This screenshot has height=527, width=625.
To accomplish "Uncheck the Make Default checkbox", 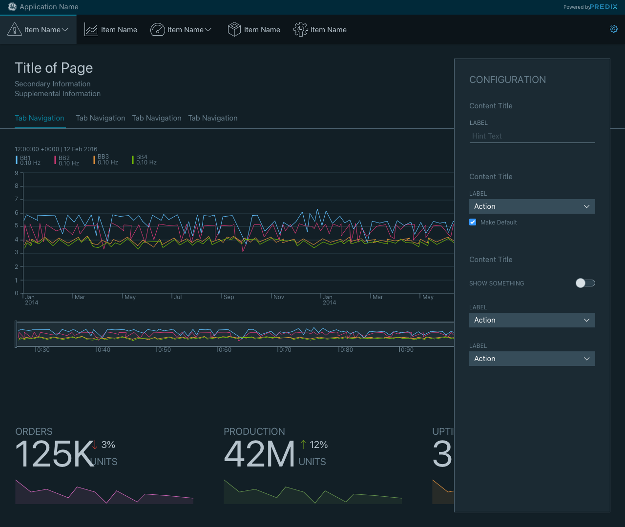I will point(473,222).
